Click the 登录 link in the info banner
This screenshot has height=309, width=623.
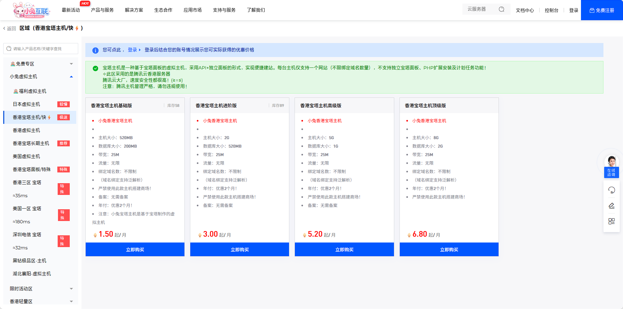tap(132, 50)
